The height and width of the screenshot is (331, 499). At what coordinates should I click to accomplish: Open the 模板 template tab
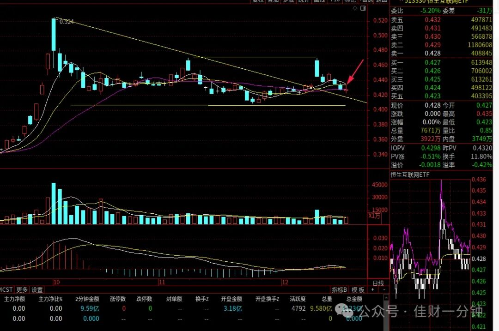(358, 289)
